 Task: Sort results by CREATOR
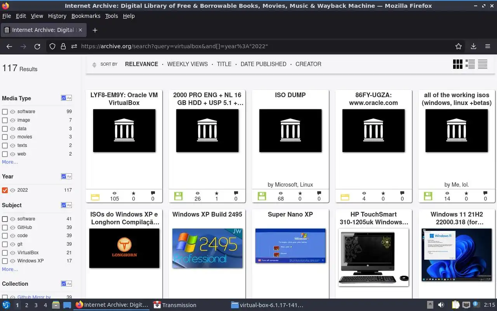click(308, 64)
